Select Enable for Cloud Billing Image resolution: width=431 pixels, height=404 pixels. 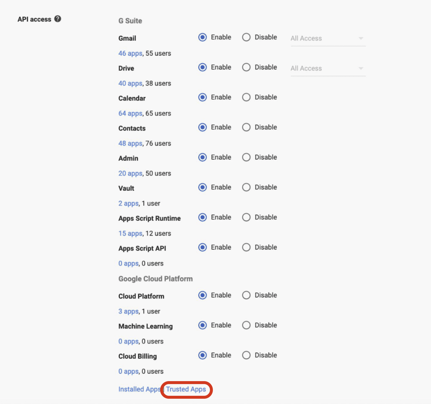(x=202, y=355)
